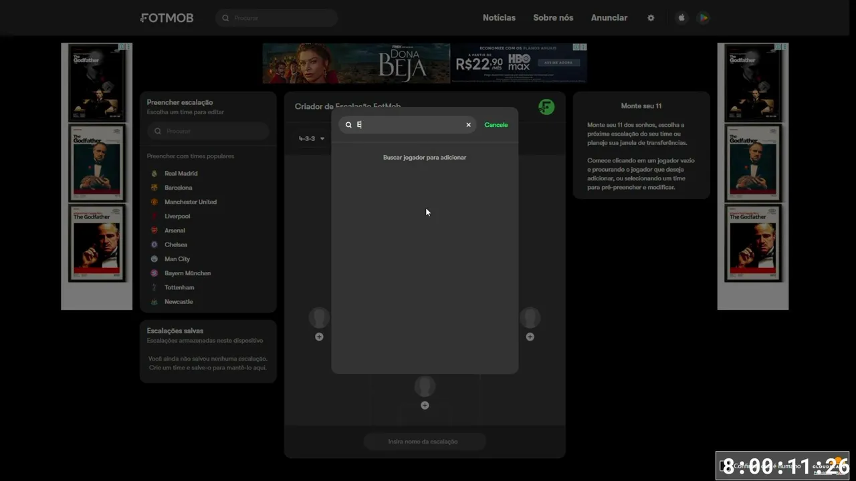Open the Apple App Store icon

[681, 18]
